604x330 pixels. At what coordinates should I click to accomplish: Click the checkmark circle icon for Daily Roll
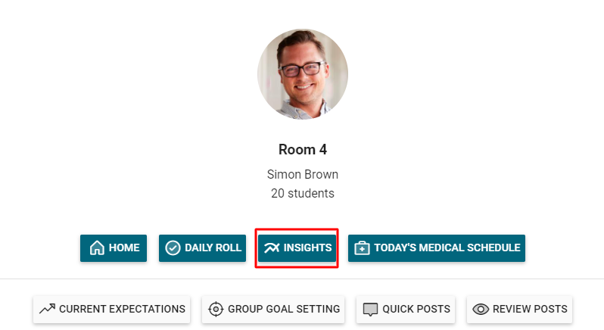pyautogui.click(x=173, y=248)
